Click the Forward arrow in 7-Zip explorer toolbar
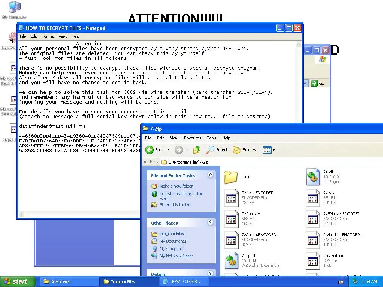Screen dimensions: 383x287 tap(179, 150)
